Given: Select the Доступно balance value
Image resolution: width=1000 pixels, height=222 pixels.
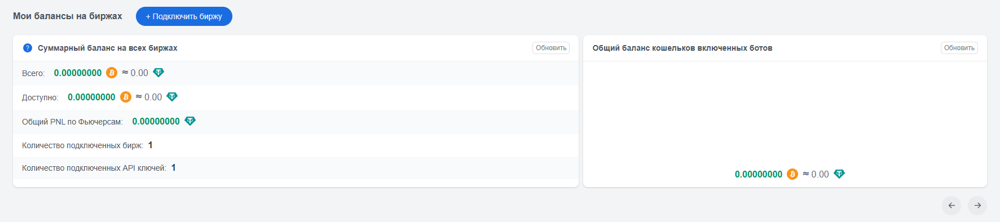Looking at the screenshot, I should [91, 97].
